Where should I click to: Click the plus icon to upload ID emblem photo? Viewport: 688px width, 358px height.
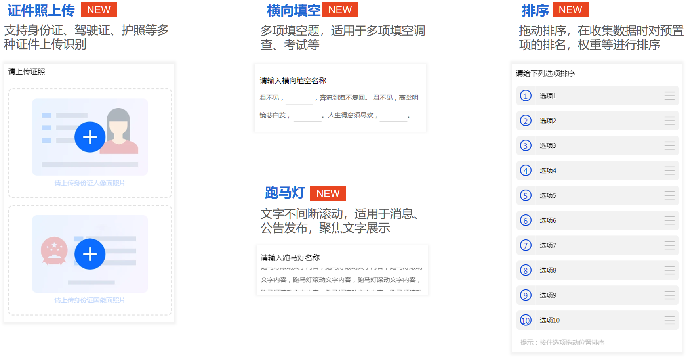(x=90, y=253)
